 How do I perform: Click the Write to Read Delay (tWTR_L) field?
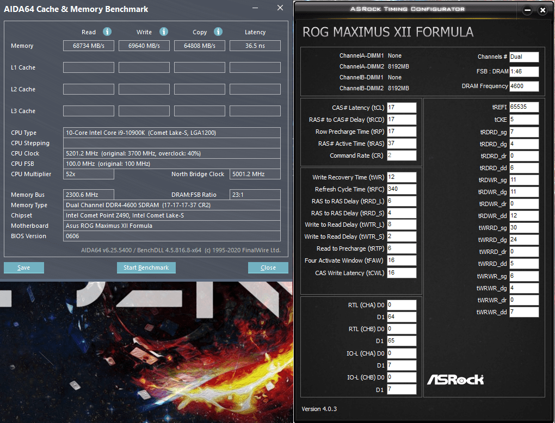[402, 225]
